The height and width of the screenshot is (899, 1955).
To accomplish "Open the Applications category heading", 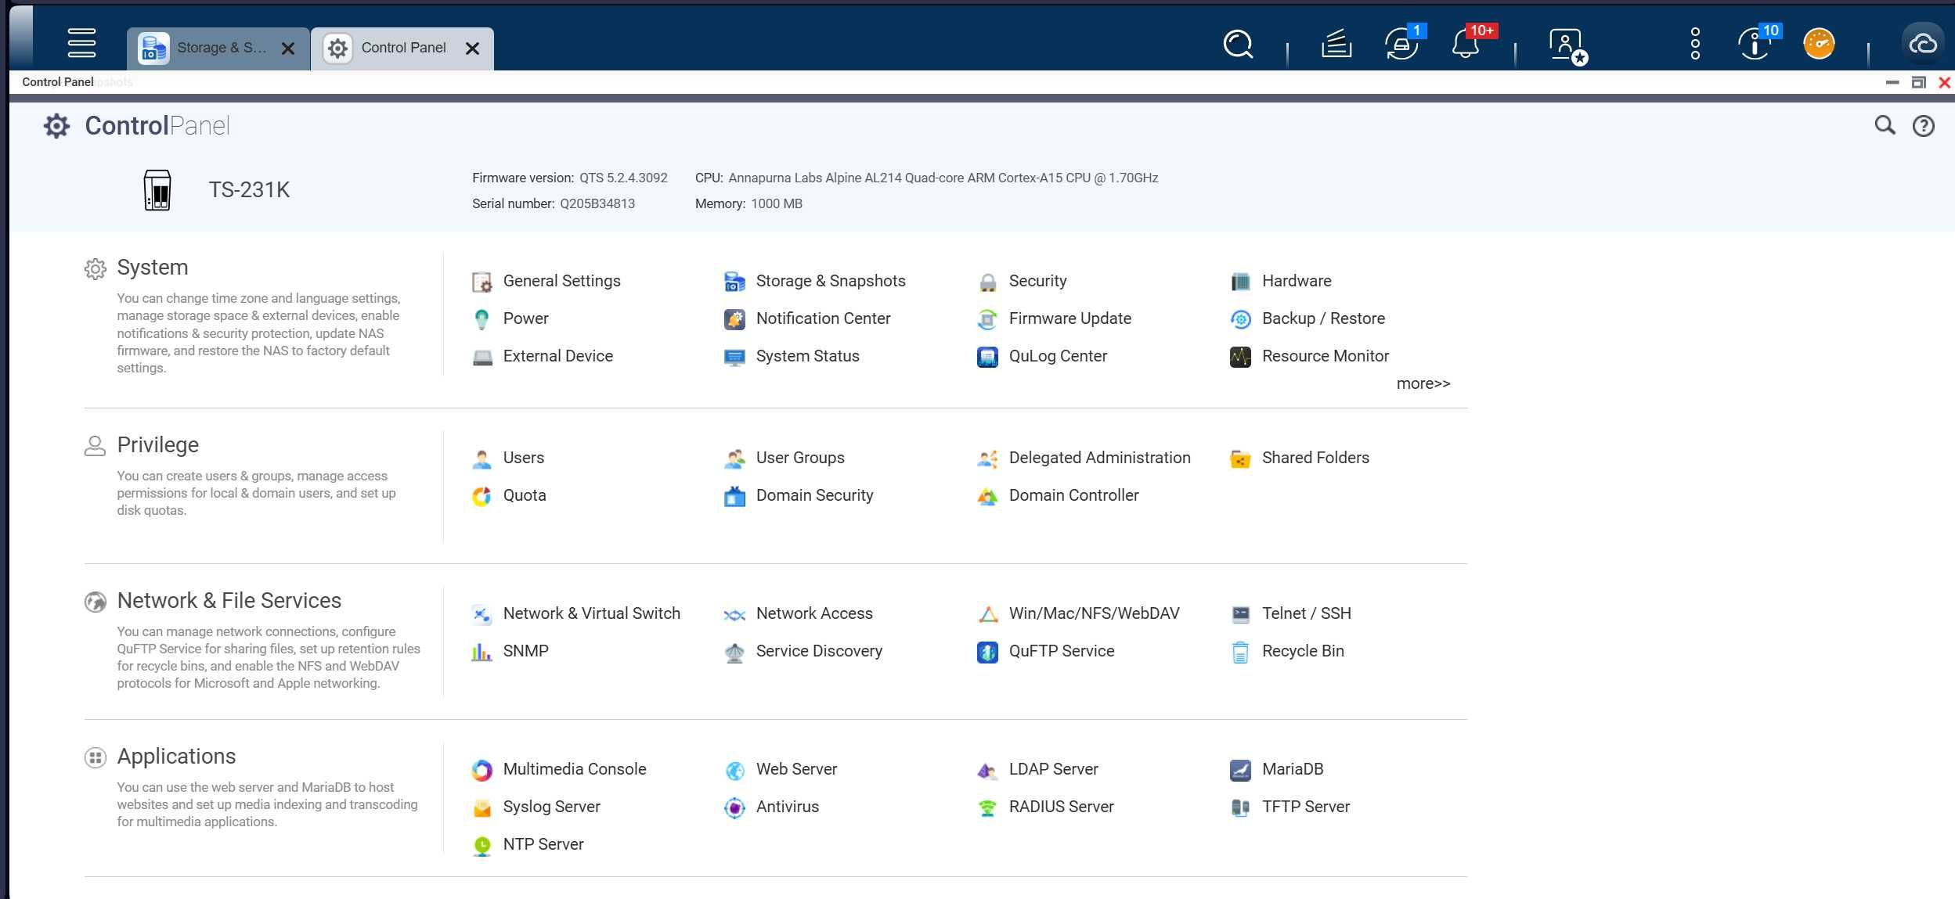I will click(x=176, y=756).
